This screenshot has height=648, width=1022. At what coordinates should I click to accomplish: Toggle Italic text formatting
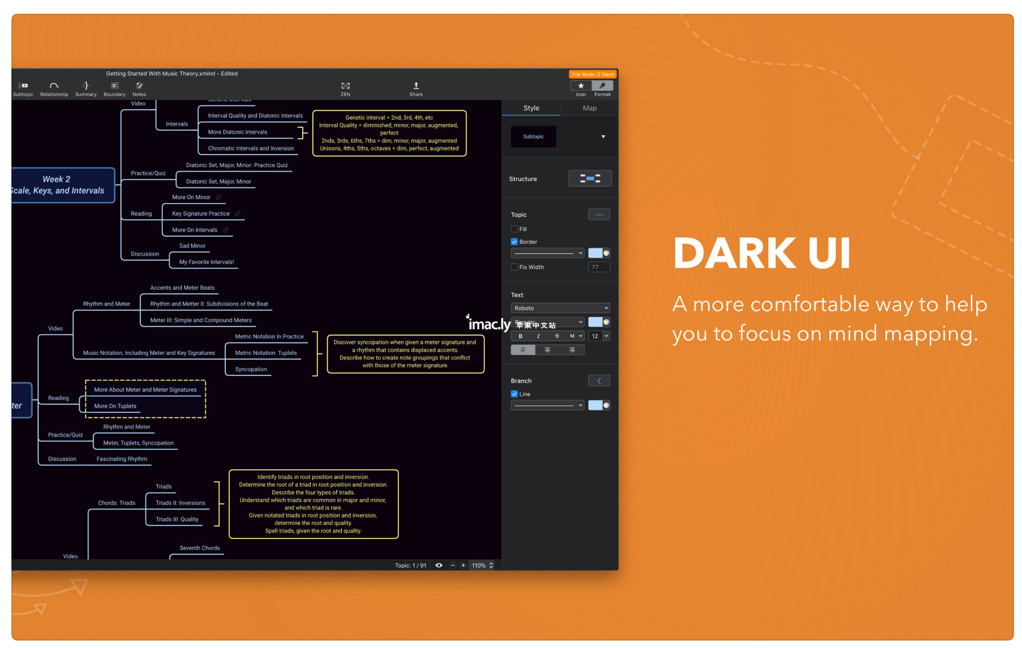pyautogui.click(x=538, y=336)
